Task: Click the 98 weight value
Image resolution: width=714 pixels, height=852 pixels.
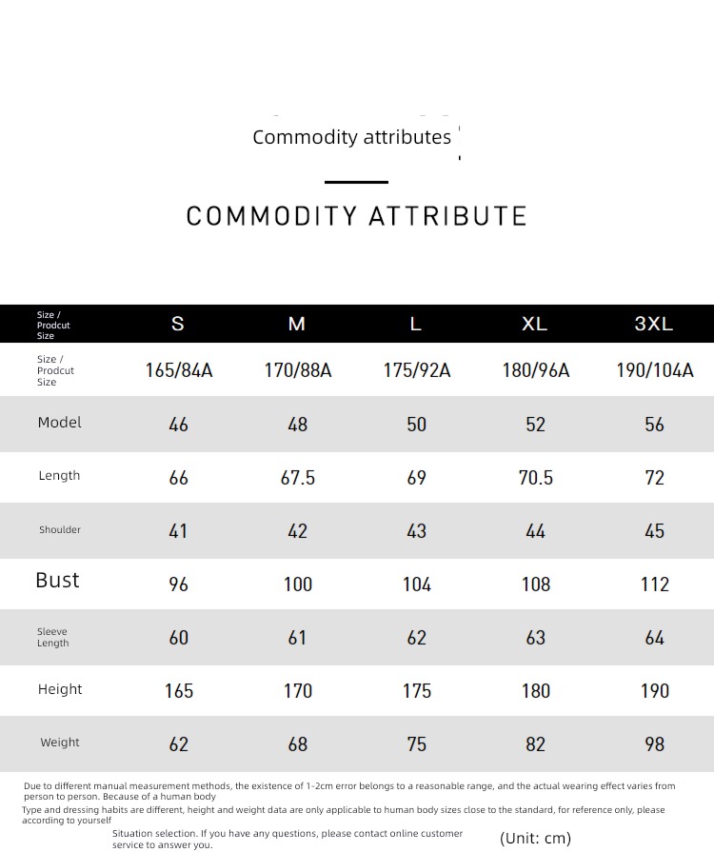Action: coord(655,743)
